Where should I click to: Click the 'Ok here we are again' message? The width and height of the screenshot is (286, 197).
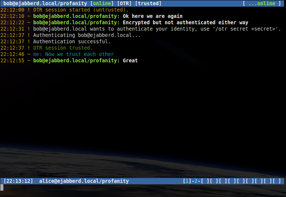(x=153, y=16)
